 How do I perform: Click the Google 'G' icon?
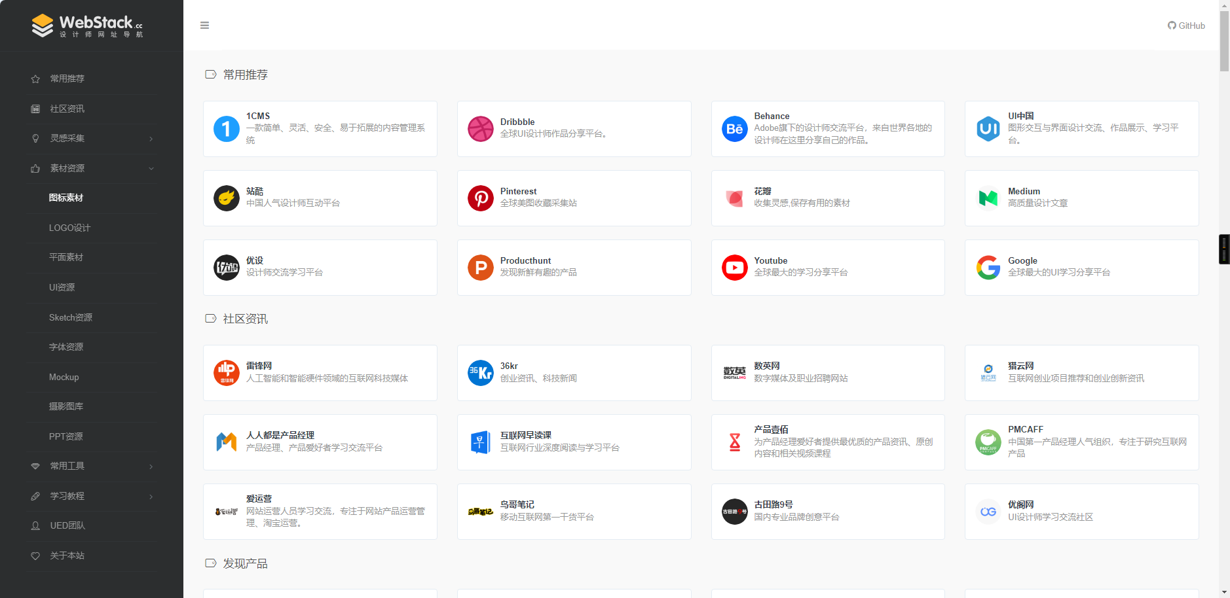988,267
